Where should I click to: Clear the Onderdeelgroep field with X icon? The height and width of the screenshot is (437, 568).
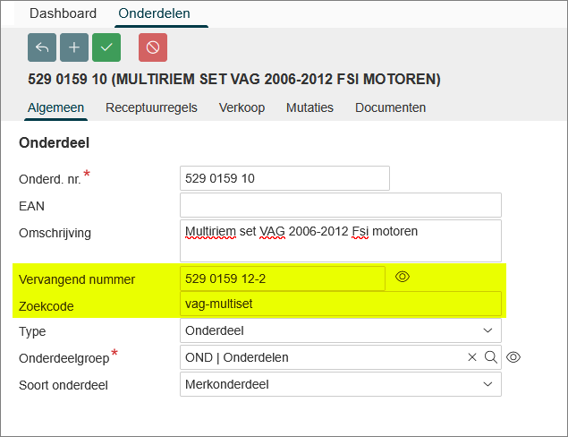coord(472,357)
